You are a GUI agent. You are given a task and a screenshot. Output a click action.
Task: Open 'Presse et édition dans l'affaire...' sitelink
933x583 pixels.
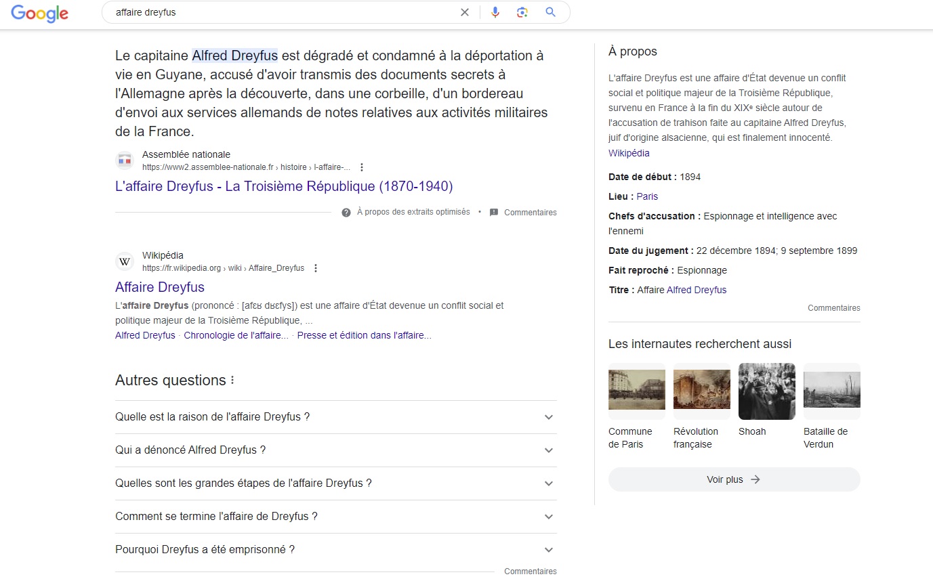[x=364, y=335]
